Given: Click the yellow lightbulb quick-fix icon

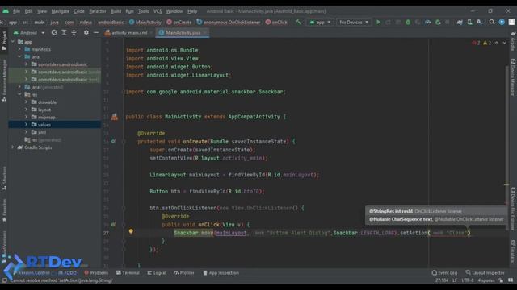Looking at the screenshot, I should 131,231.
